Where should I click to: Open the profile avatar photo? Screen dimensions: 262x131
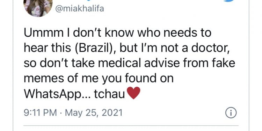click(x=38, y=8)
